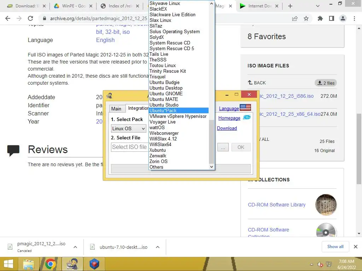Open File Explorer from the taskbar

coord(28,264)
